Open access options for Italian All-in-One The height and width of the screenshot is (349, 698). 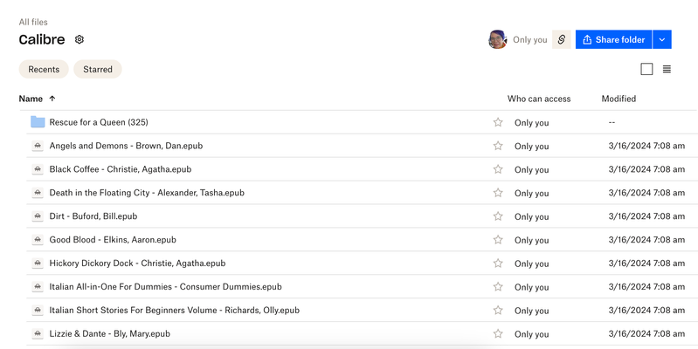531,287
